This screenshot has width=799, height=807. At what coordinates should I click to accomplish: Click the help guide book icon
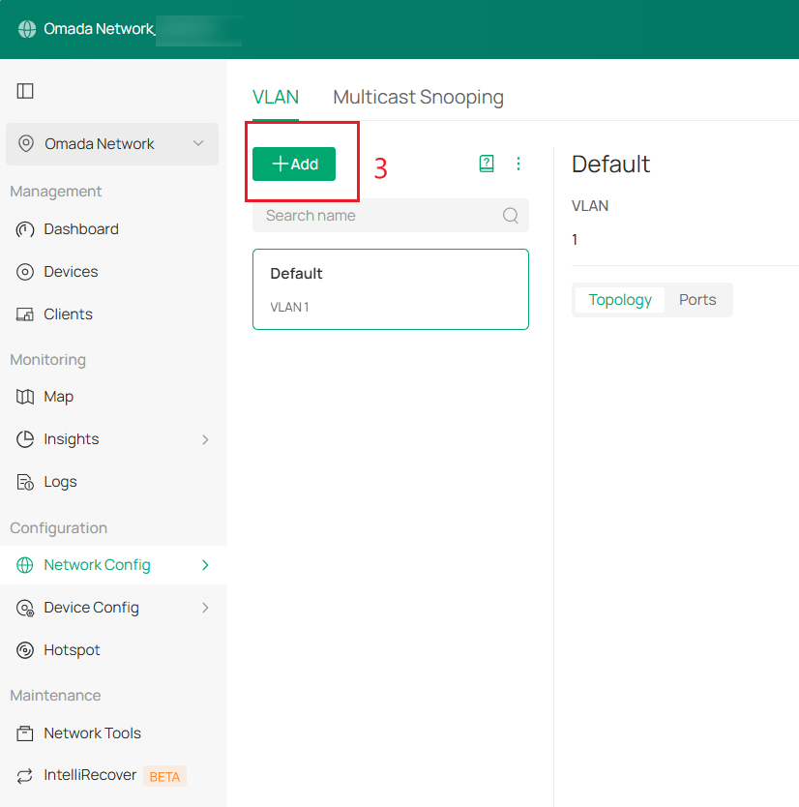coord(487,164)
